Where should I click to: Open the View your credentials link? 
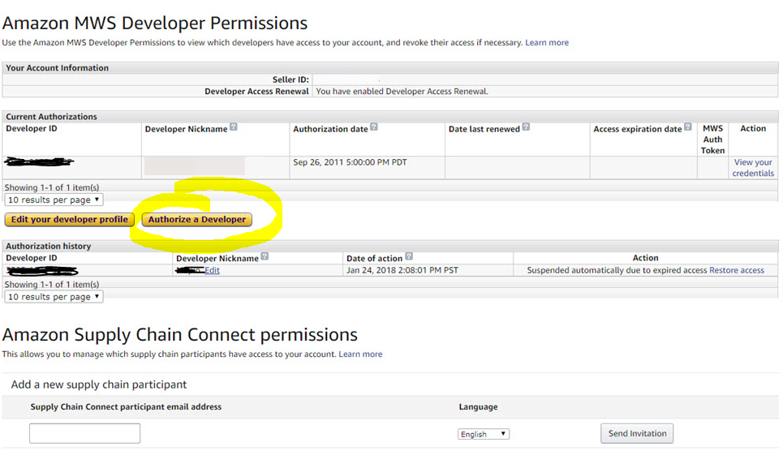(x=753, y=168)
